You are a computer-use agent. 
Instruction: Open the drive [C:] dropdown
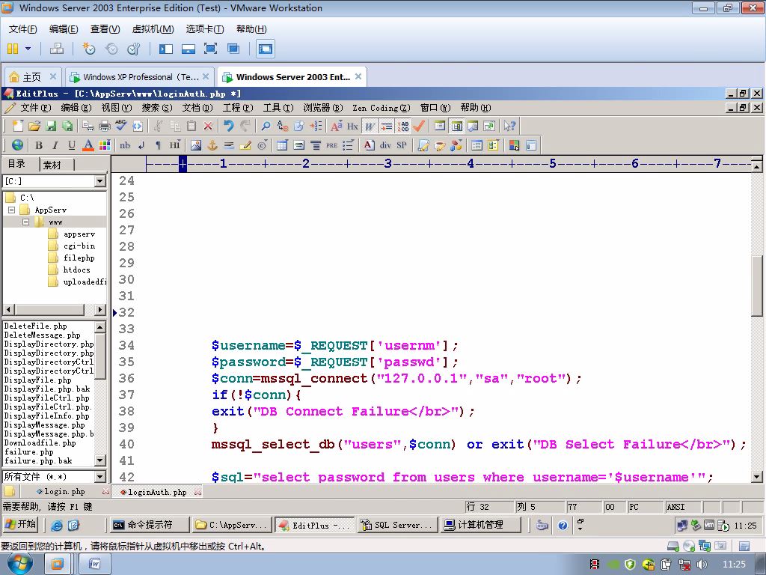pos(100,181)
